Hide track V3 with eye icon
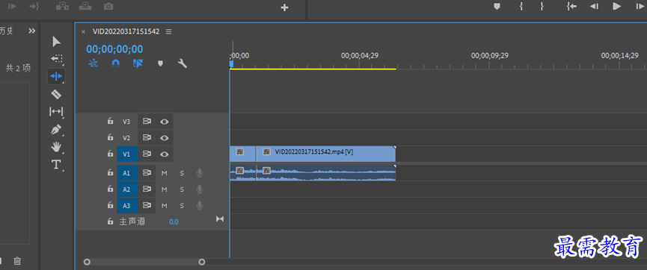Viewport: 647px width, 270px height. coord(165,122)
